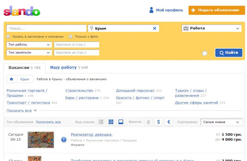247x161 pixels.
Task: Clear the Крым location with X
Action: (155, 28)
